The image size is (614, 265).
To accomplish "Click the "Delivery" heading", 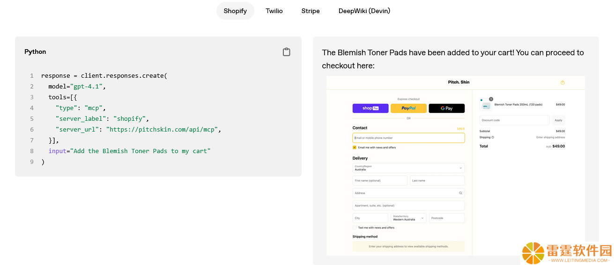I will pyautogui.click(x=360, y=158).
